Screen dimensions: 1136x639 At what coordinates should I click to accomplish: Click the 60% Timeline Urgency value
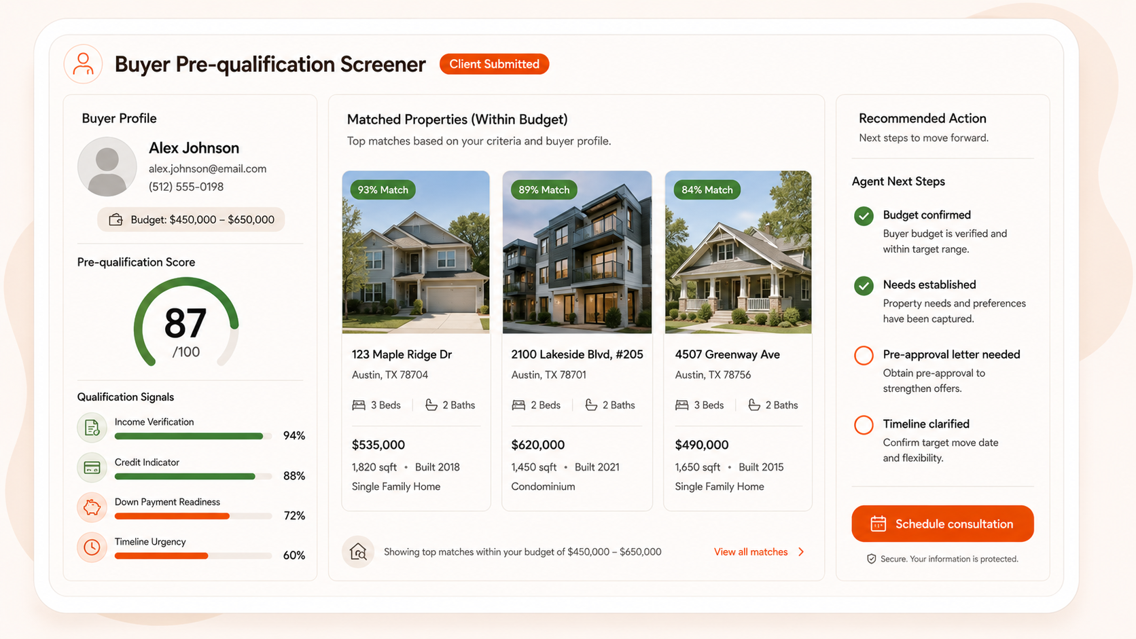pos(294,555)
